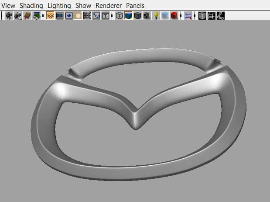
Task: Click the Bookmarks book icon
Action: [x=27, y=16]
